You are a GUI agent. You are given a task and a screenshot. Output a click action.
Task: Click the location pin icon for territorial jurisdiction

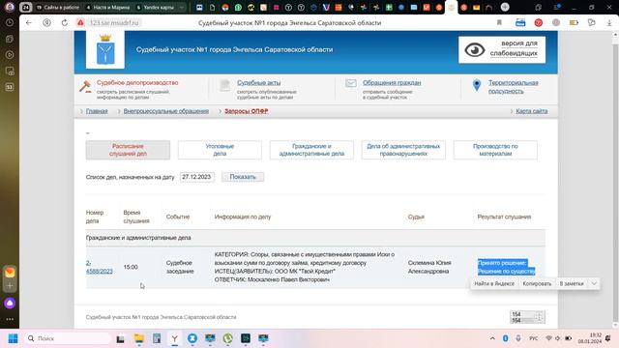point(477,85)
